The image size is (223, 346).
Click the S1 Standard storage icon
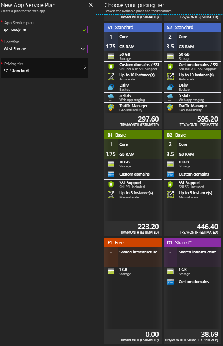[111, 56]
